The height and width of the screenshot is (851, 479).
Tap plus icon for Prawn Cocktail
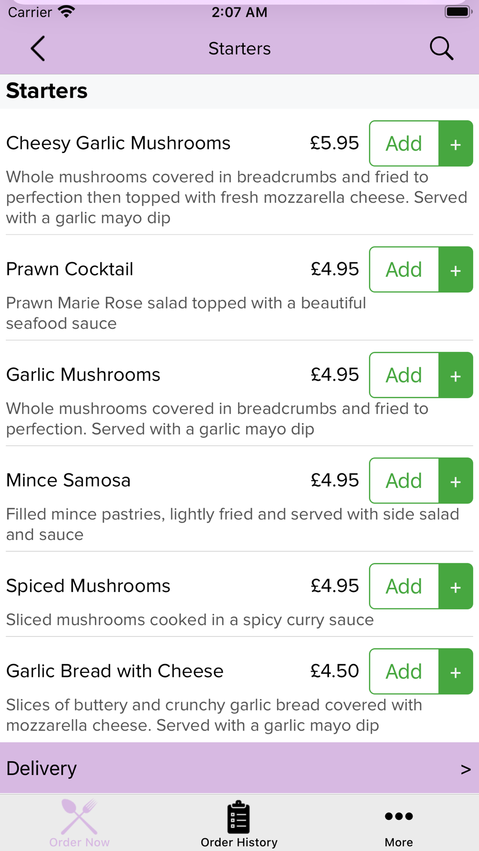coord(456,270)
